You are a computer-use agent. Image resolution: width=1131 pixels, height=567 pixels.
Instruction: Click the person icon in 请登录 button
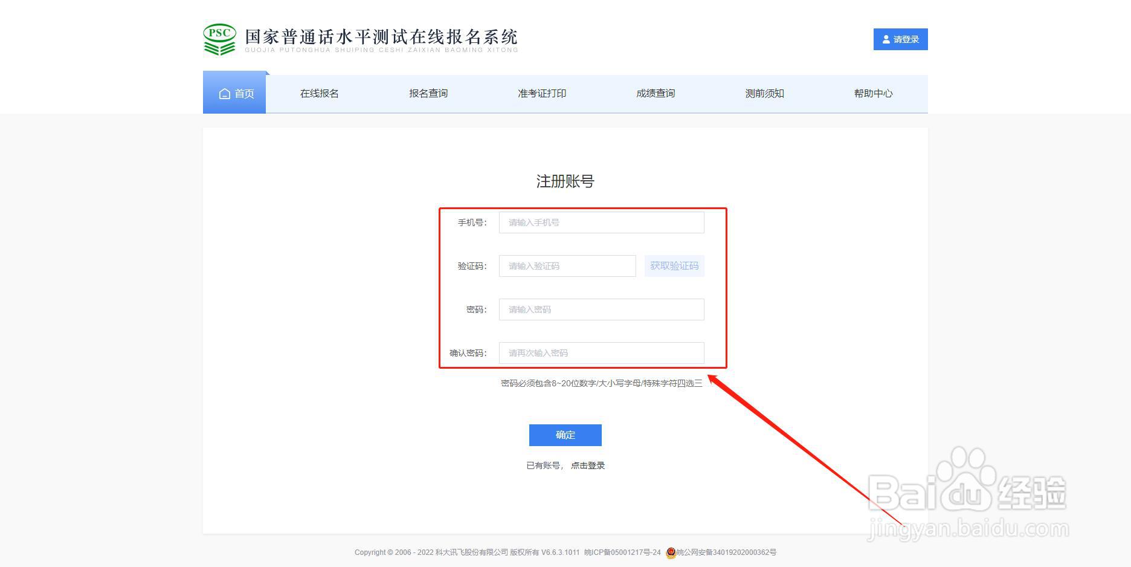(885, 39)
